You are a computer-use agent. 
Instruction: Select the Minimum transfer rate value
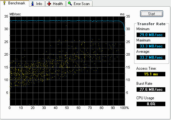(151, 35)
